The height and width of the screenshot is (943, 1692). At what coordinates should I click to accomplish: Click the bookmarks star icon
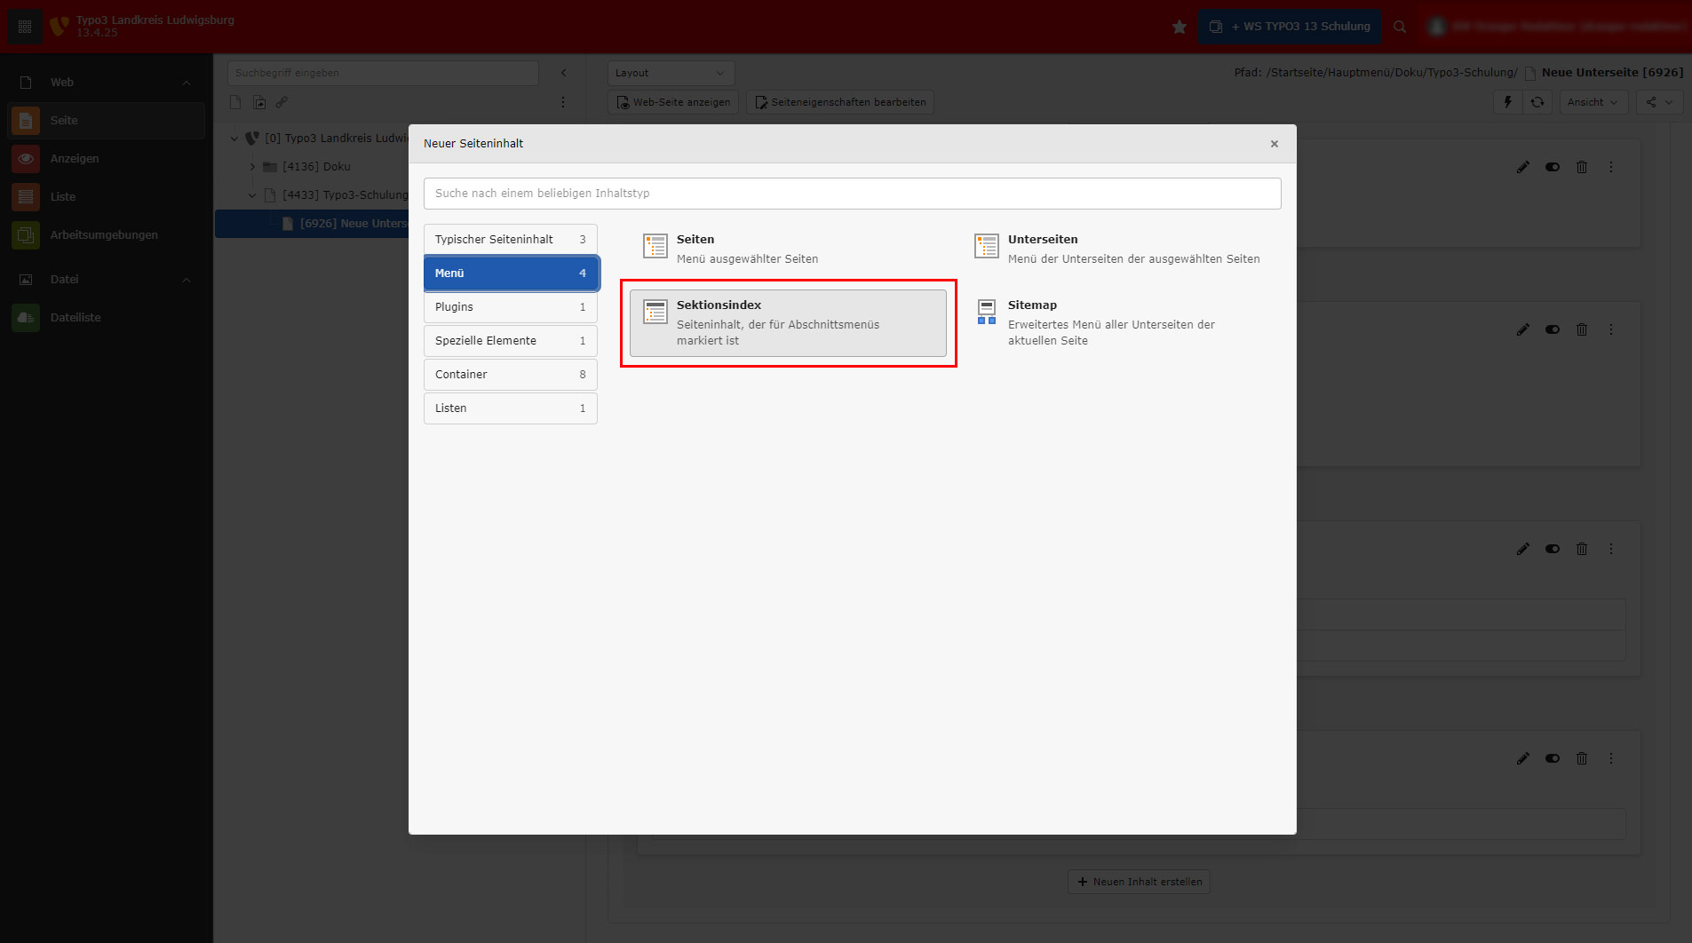[x=1179, y=27]
